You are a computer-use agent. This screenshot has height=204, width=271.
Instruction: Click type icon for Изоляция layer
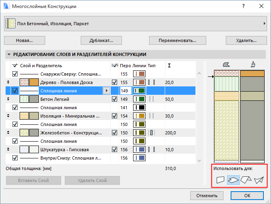[x=151, y=116]
